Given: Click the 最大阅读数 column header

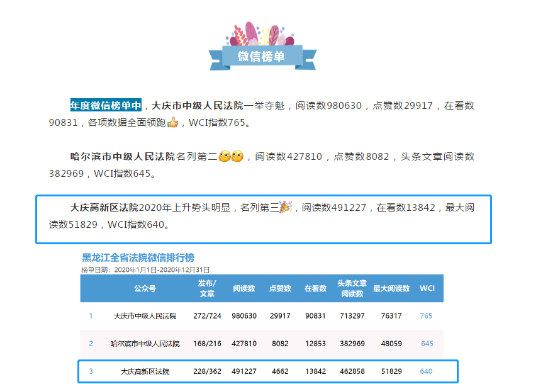Looking at the screenshot, I should point(391,288).
